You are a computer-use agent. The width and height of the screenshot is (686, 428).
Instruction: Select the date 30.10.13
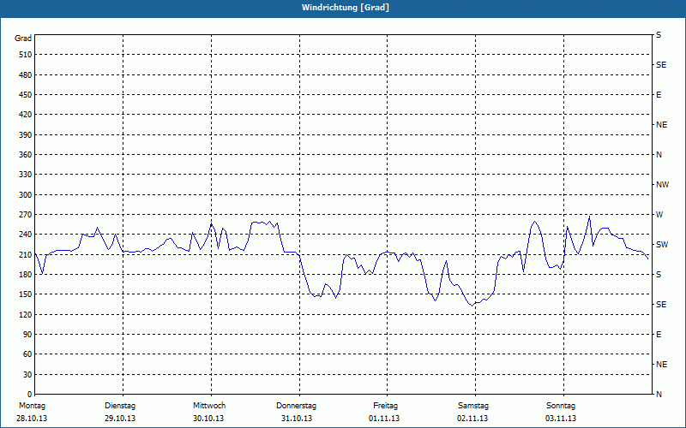coord(208,419)
